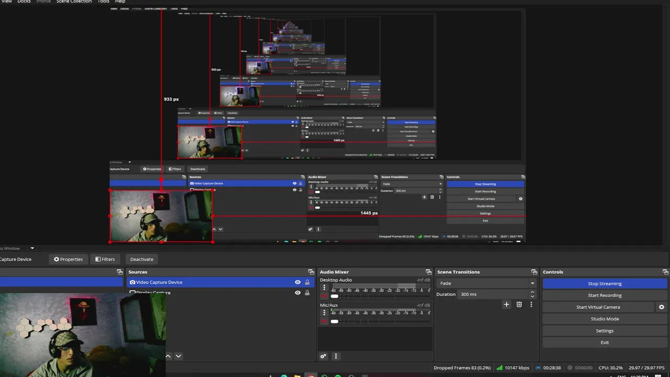Open Advanced Audio Properties gear
The height and width of the screenshot is (377, 670).
pyautogui.click(x=323, y=356)
